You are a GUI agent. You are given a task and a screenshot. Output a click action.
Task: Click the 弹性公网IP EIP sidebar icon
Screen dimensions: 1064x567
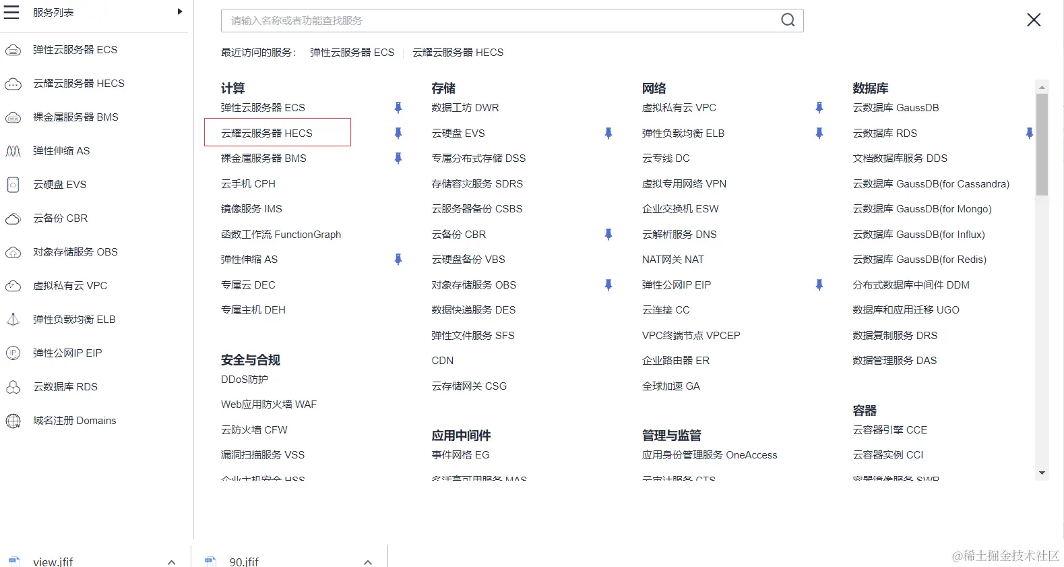(x=13, y=353)
